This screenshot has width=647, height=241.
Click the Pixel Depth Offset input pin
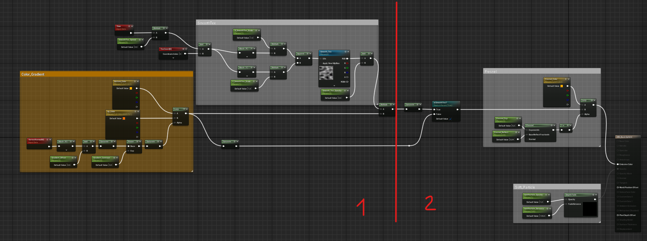point(618,215)
